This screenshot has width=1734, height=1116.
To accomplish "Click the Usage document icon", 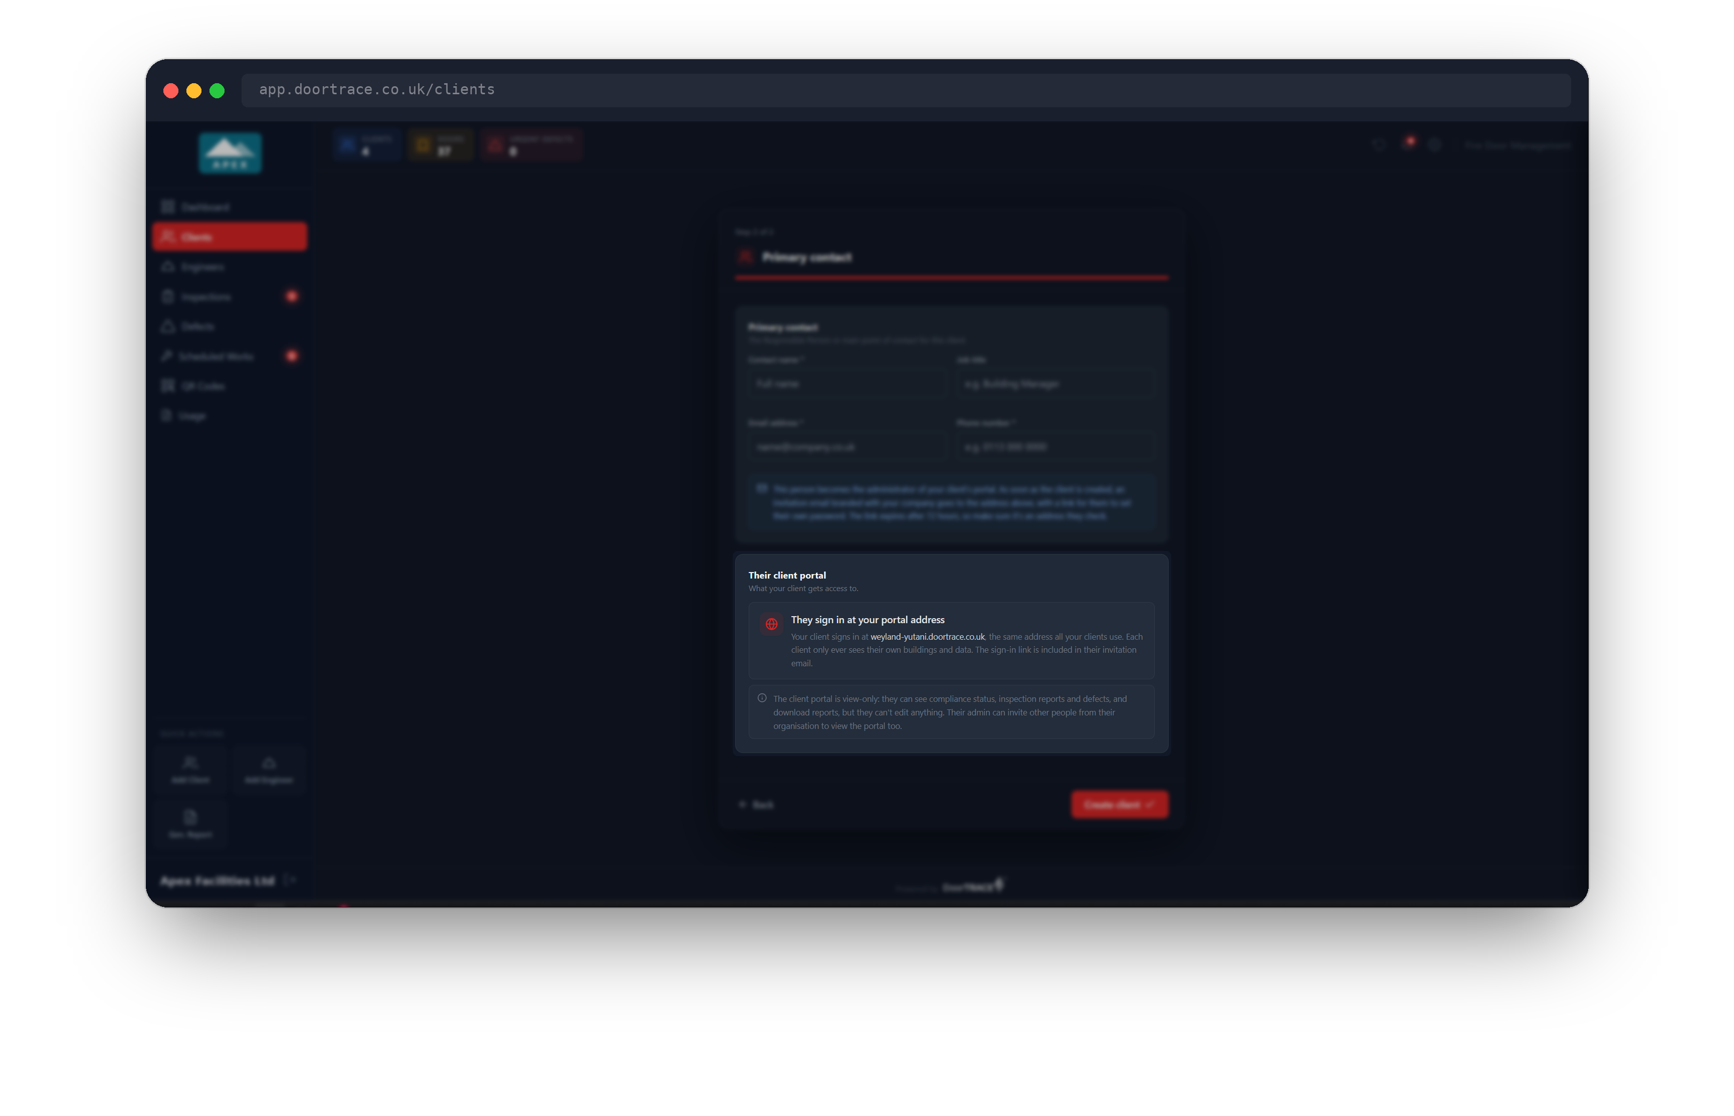I will click(166, 415).
